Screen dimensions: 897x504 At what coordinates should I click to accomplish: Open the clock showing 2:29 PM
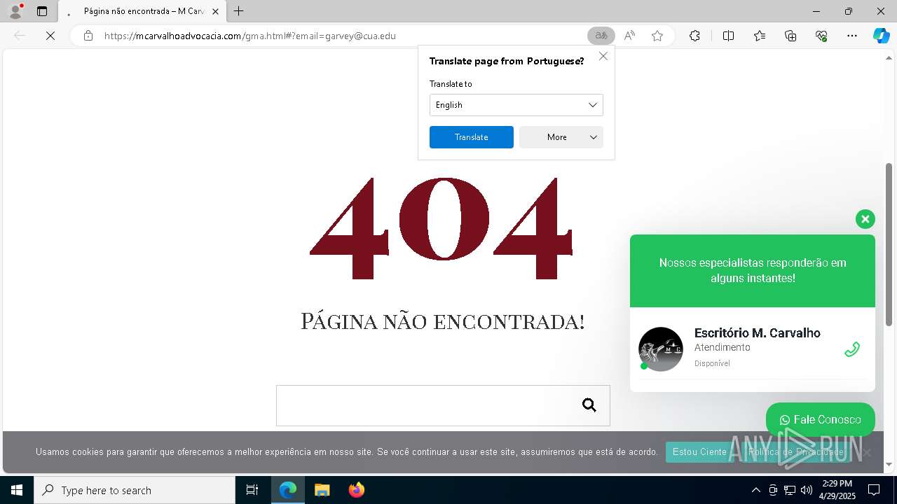837,490
